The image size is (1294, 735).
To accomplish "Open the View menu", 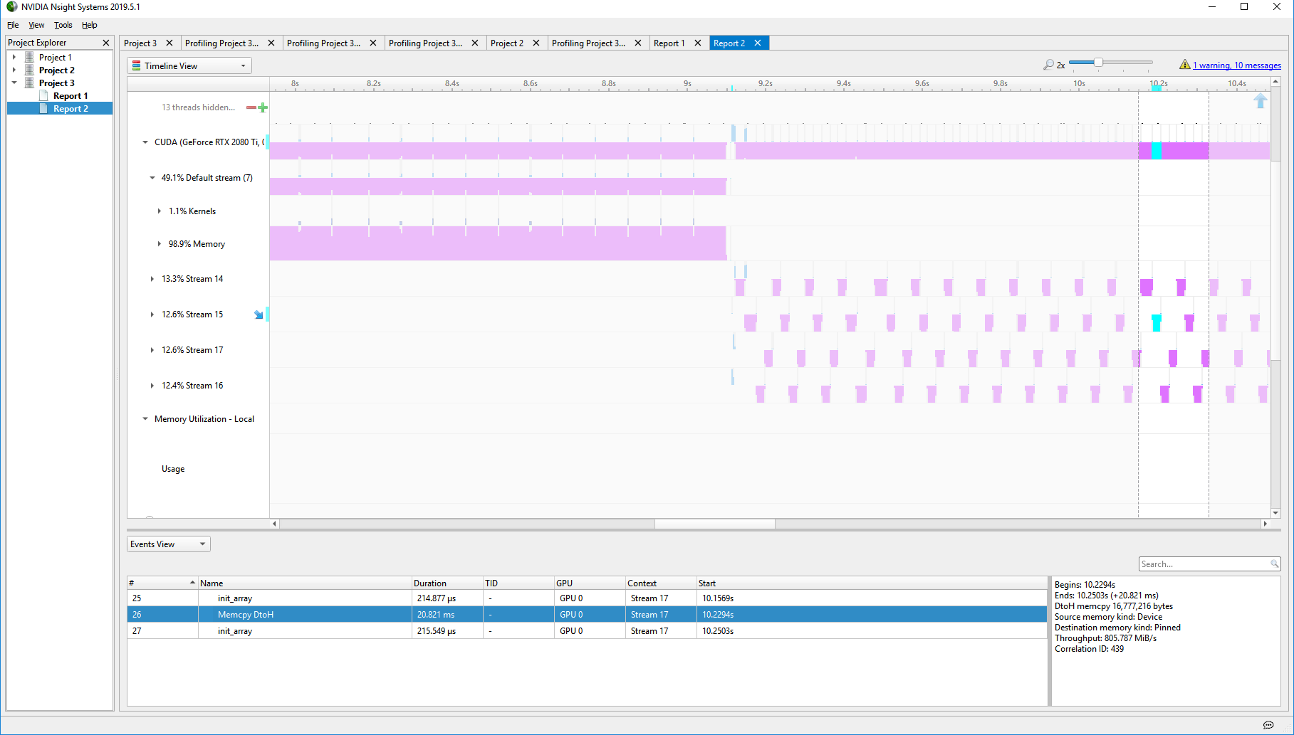I will coord(36,25).
